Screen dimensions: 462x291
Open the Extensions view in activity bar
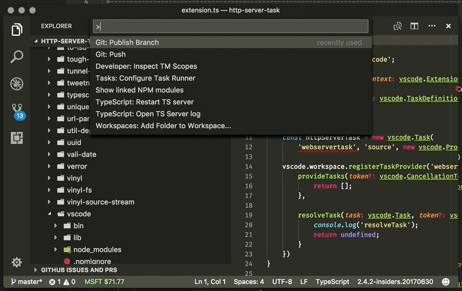pyautogui.click(x=17, y=138)
